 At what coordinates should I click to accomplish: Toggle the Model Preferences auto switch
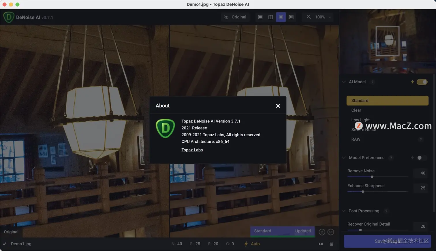[422, 158]
